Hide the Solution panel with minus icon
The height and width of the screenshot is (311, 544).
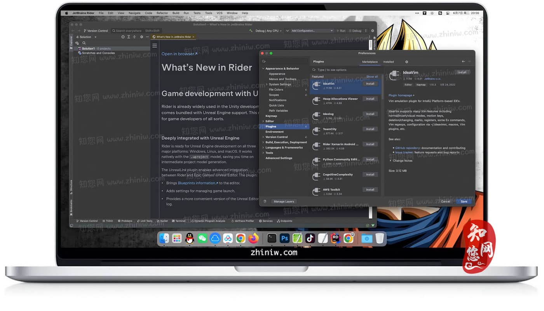pos(147,37)
